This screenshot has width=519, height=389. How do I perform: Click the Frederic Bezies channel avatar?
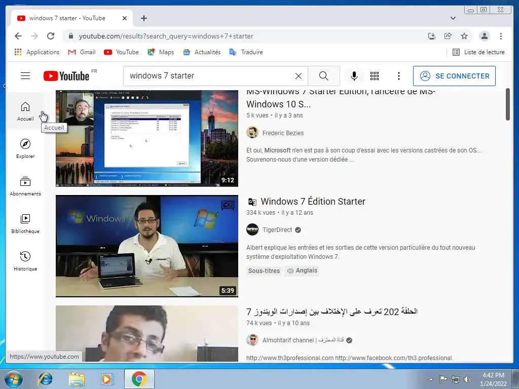pos(252,133)
